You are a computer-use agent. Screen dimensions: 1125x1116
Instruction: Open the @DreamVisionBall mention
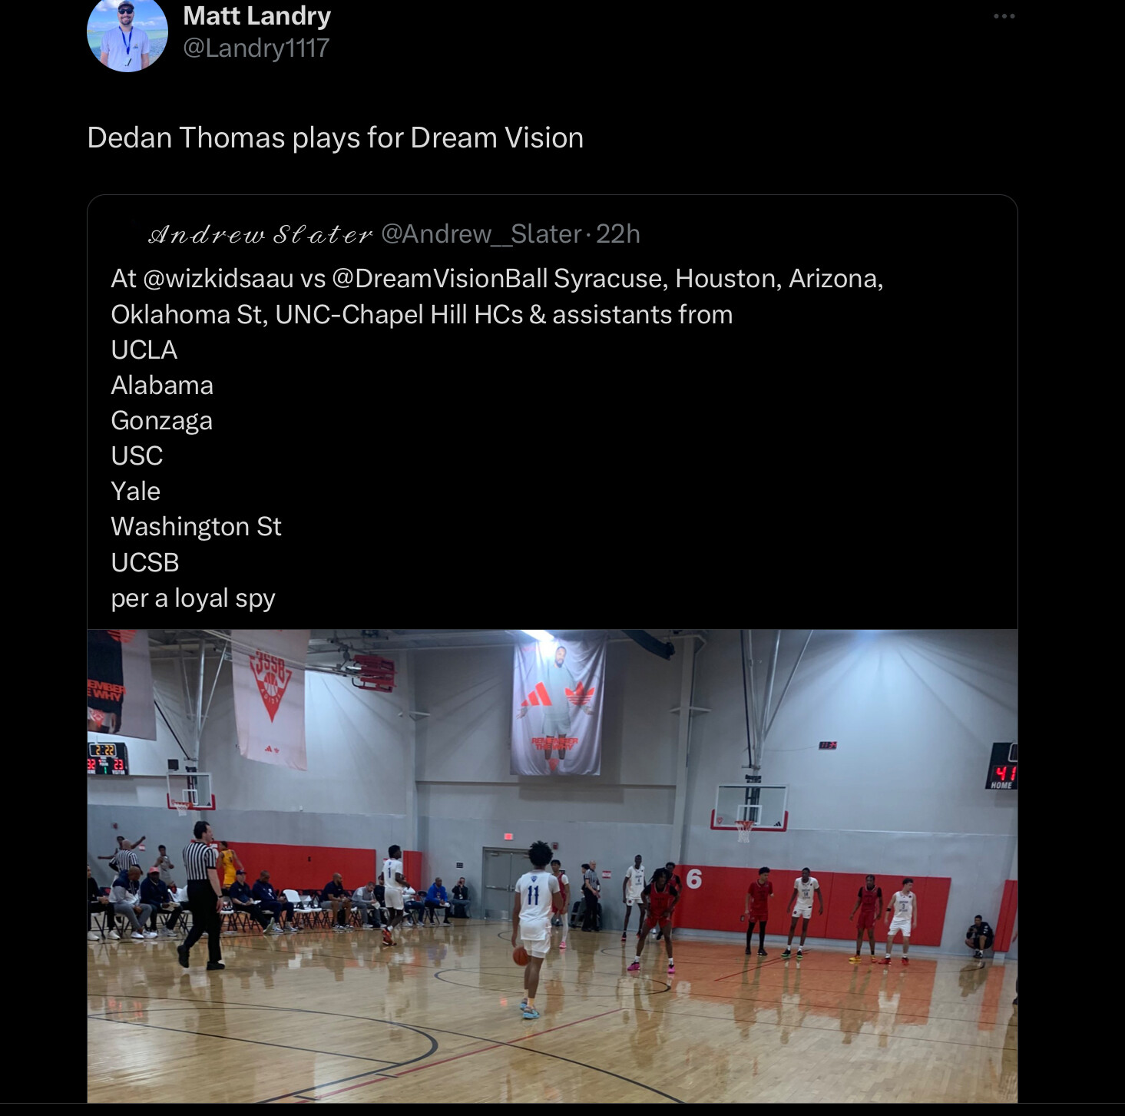440,278
